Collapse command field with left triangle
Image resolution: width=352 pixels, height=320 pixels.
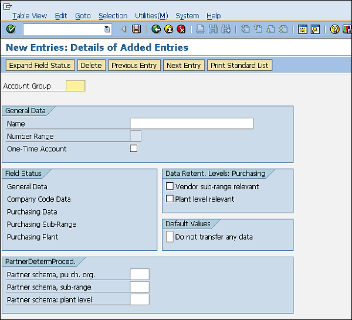(x=124, y=29)
